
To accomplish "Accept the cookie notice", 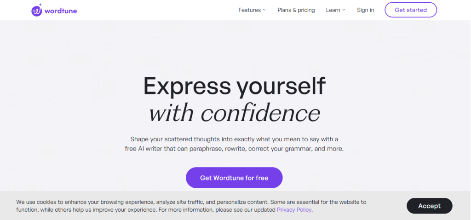I will [x=429, y=206].
